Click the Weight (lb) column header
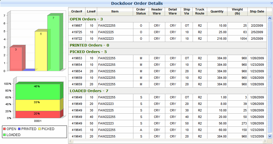This screenshot has width=273, height=144. click(237, 11)
